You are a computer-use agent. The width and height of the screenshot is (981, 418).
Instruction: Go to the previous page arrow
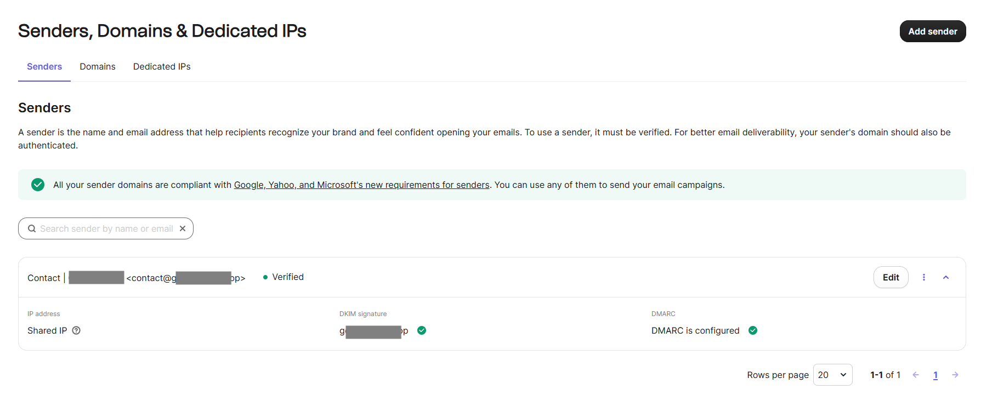click(916, 375)
